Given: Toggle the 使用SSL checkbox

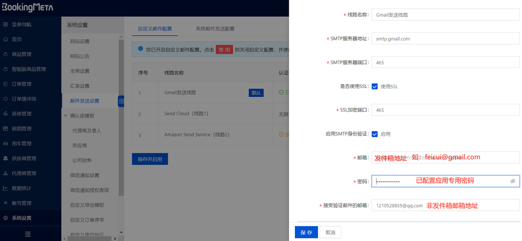Looking at the screenshot, I should [x=374, y=86].
